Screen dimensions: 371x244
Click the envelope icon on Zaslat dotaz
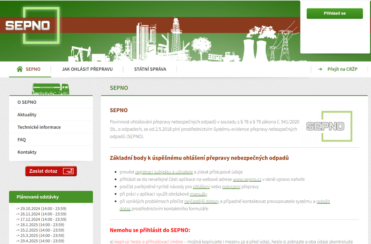tap(68, 171)
